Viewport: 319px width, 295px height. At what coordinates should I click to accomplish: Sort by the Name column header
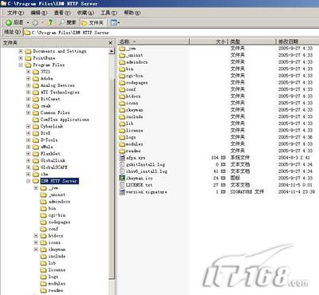[153, 41]
